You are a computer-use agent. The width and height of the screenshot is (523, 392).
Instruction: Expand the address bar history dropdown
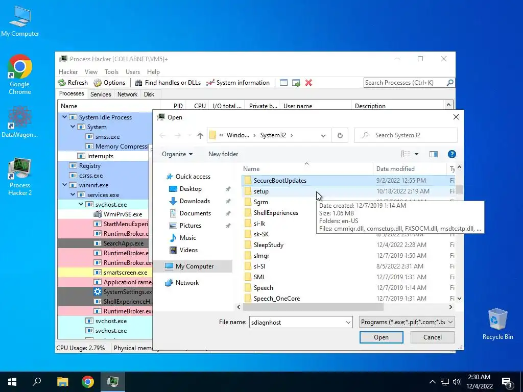click(323, 135)
